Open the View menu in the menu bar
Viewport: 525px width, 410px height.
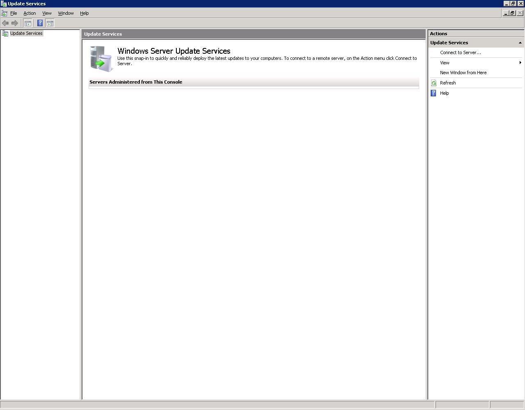click(x=47, y=13)
